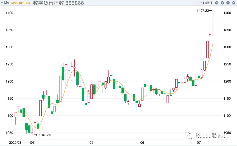Click the 1400 label on left axis
Screen dimensions: 237x146
coord(9,13)
